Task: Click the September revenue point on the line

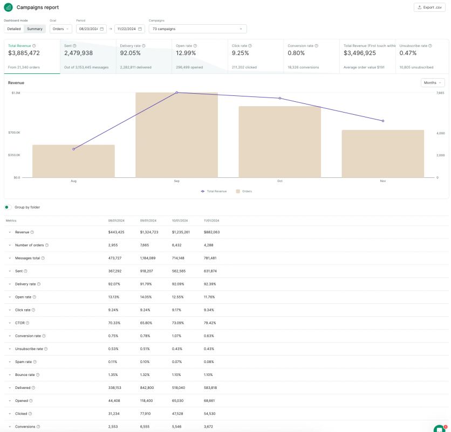Action: click(x=176, y=93)
